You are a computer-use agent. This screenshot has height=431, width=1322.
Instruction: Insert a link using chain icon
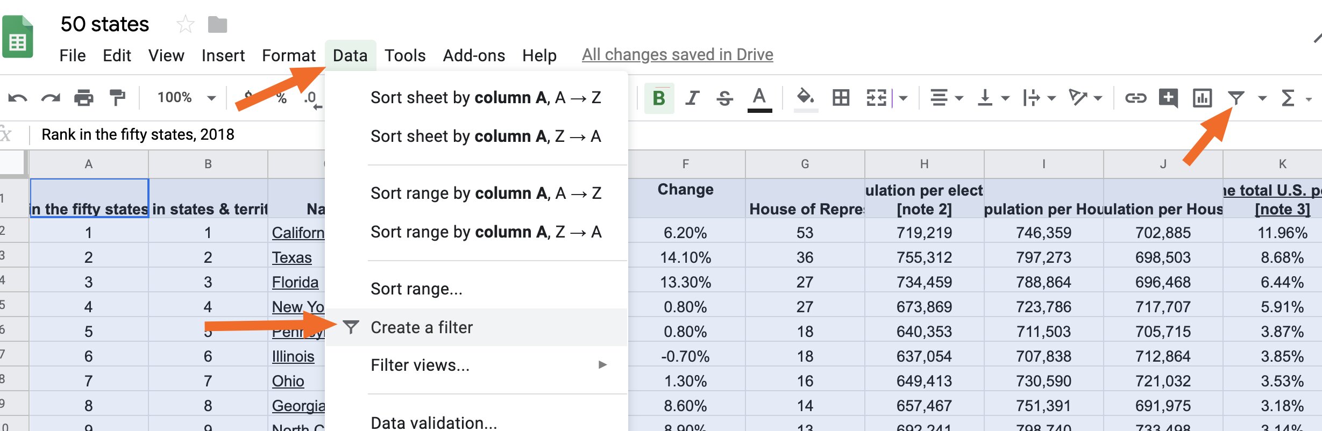(x=1135, y=98)
